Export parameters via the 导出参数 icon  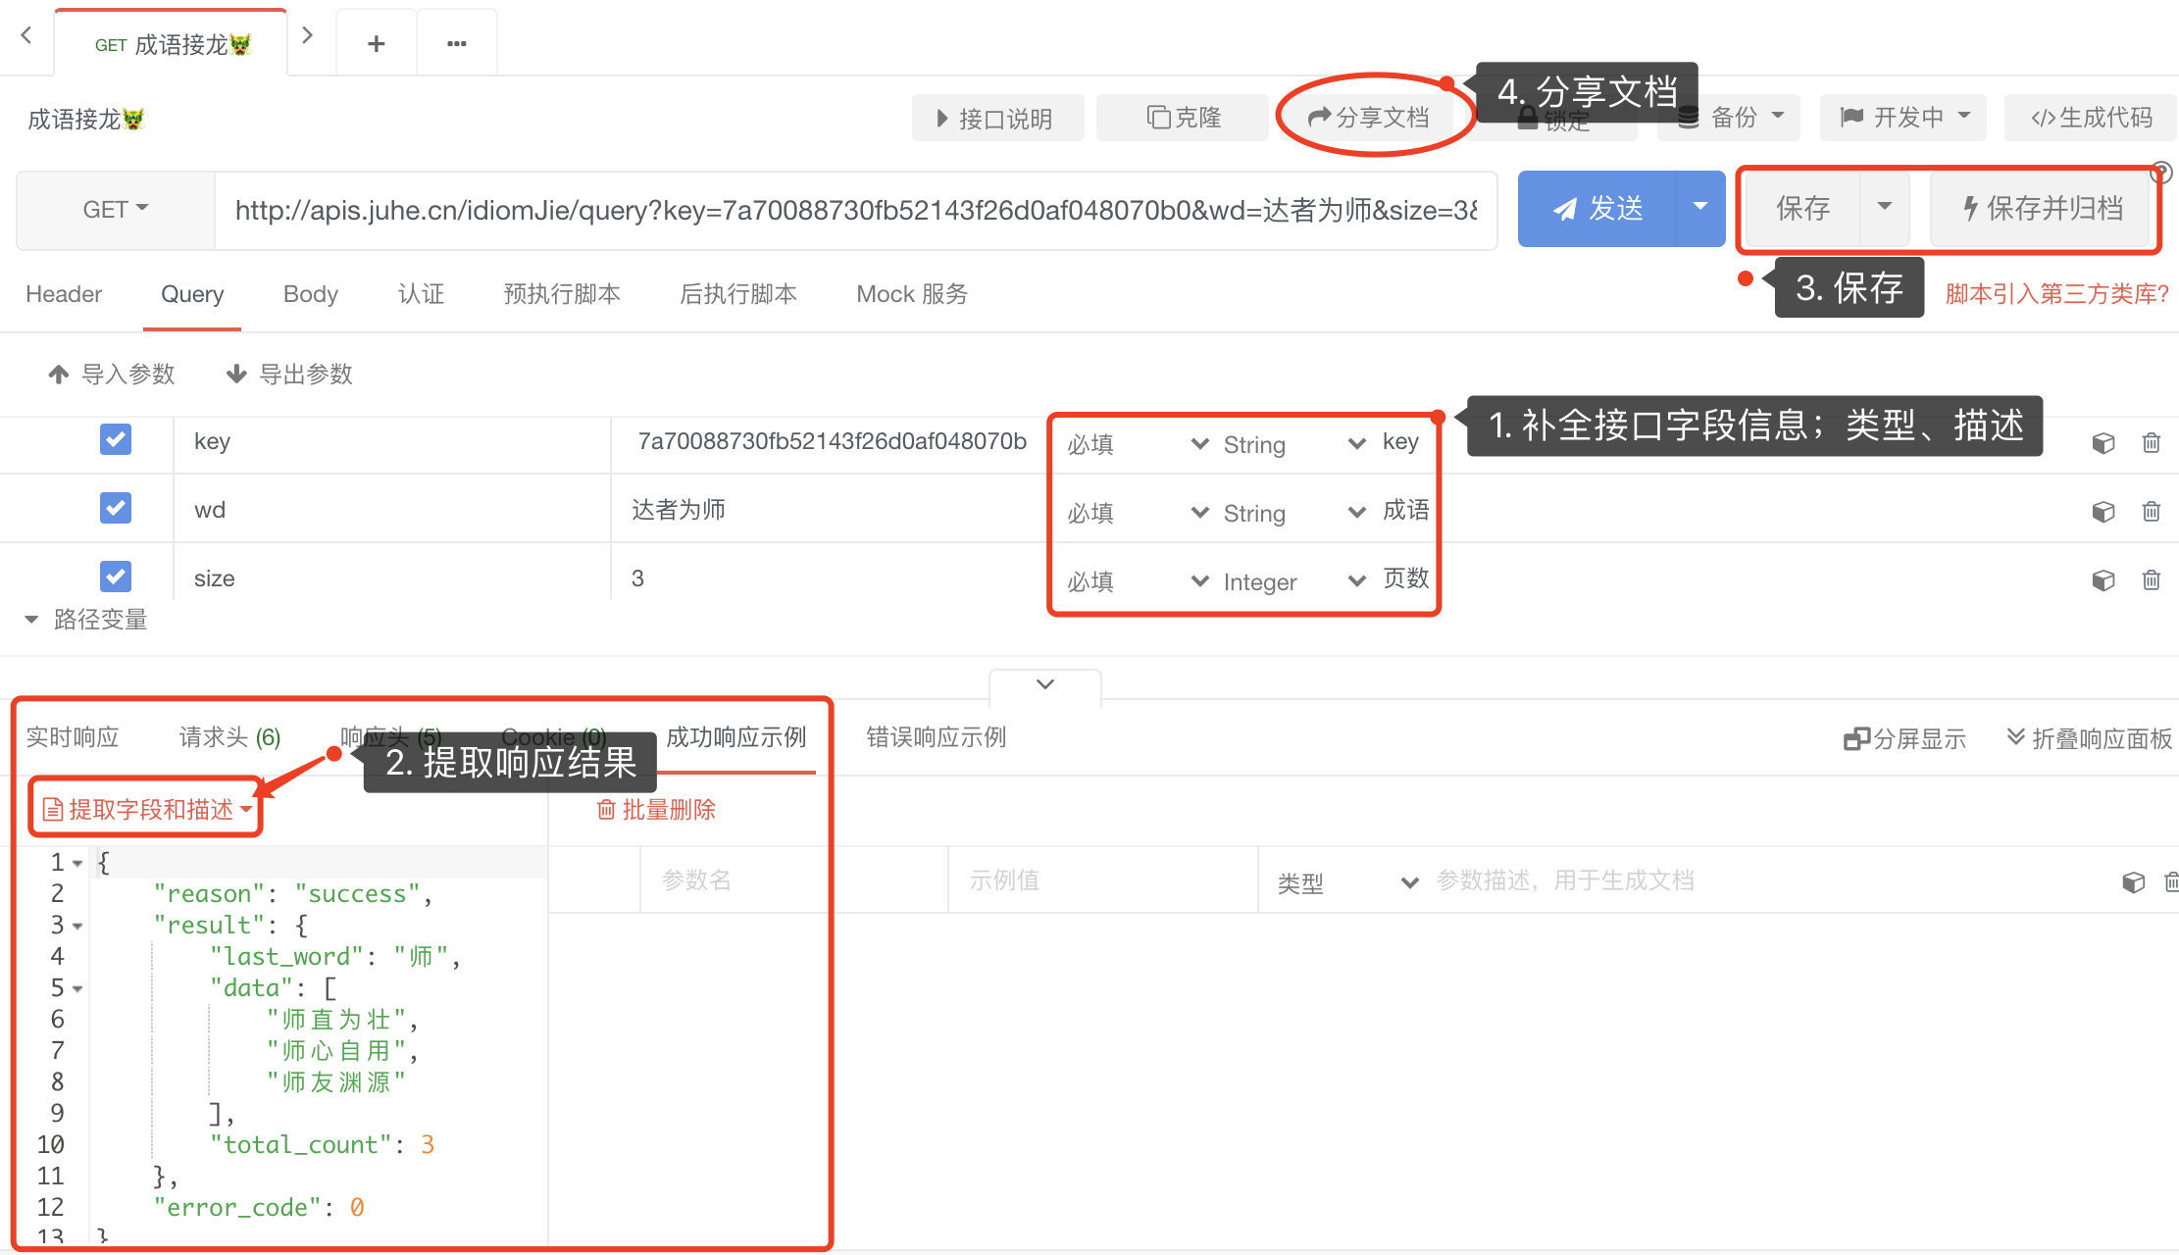[288, 374]
